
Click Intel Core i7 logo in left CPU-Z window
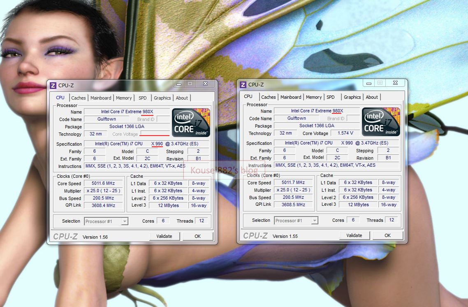(x=191, y=123)
